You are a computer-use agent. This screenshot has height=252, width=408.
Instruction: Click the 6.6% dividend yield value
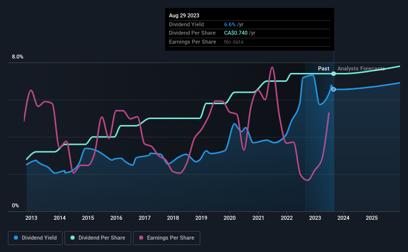coord(230,24)
